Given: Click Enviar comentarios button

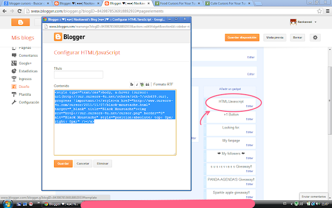Looking at the screenshot, I should [313, 197].
